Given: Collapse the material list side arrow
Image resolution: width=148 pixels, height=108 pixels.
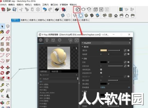Looking at the screenshot, I should pyautogui.click(x=79, y=83).
